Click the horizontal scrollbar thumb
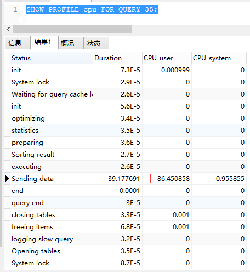The height and width of the screenshot is (272, 250). [x=72, y=29]
